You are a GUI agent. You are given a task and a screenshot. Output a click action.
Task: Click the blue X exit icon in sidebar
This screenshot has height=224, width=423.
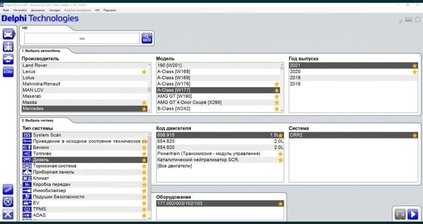[8, 214]
